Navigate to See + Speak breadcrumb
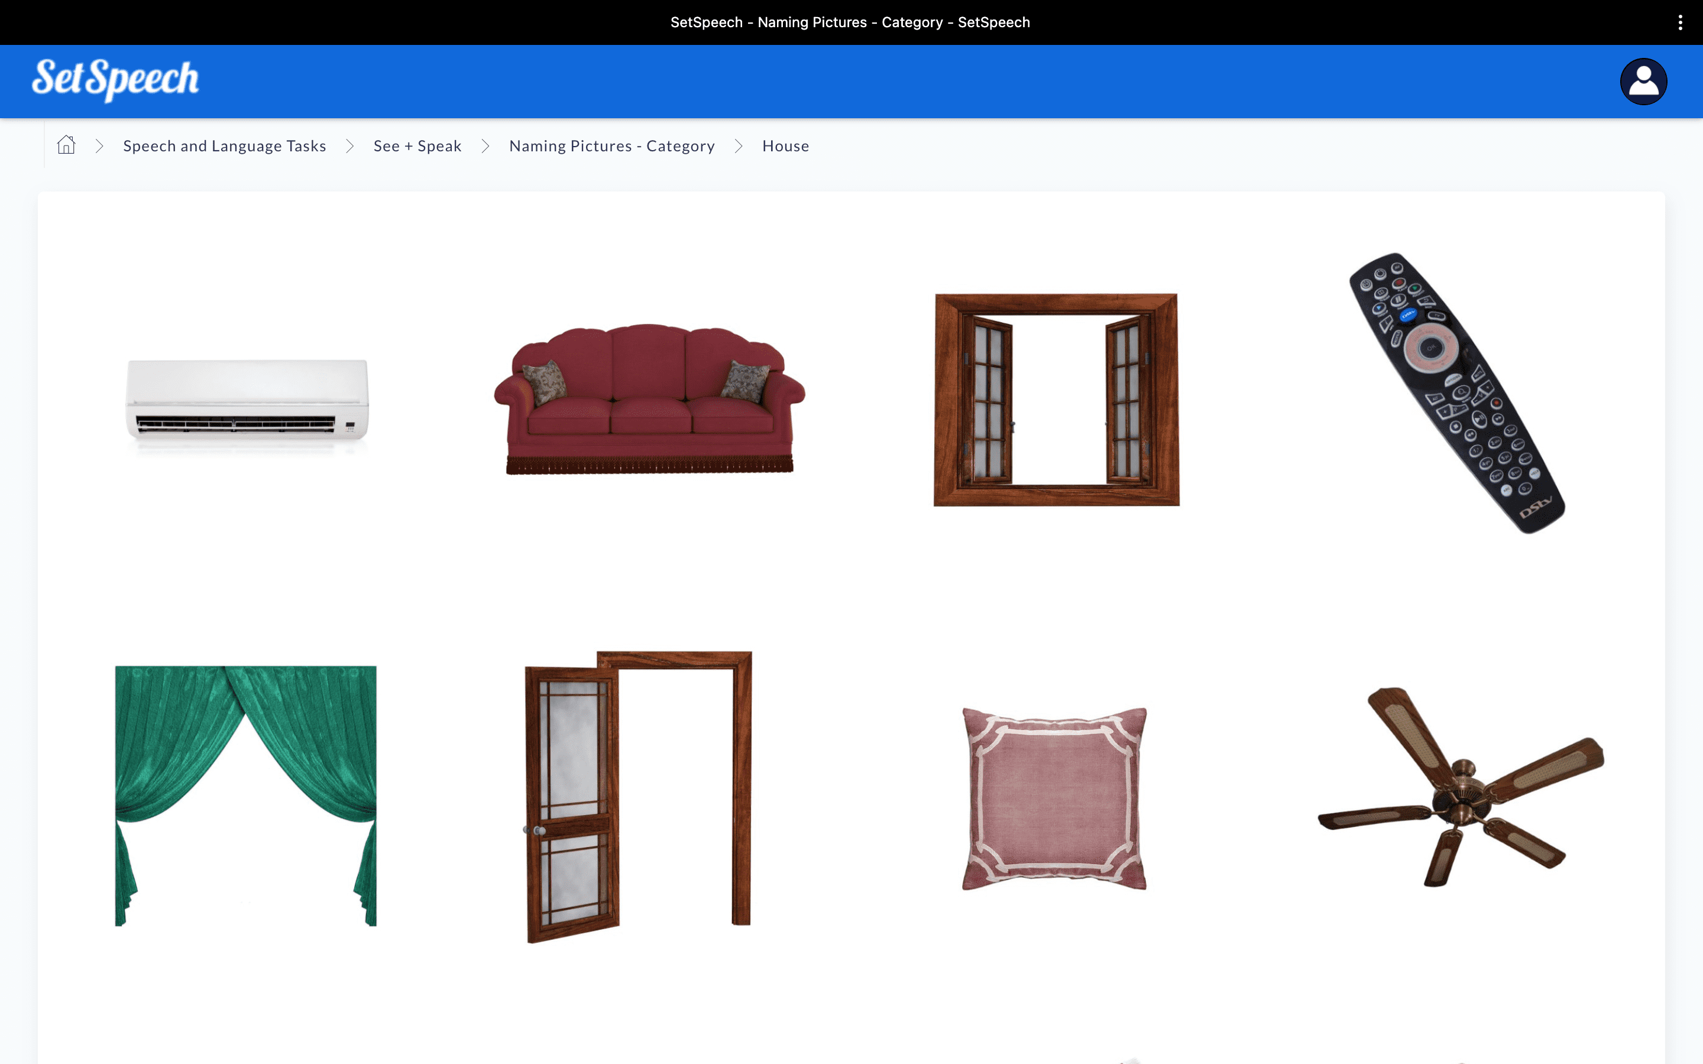 click(x=417, y=145)
